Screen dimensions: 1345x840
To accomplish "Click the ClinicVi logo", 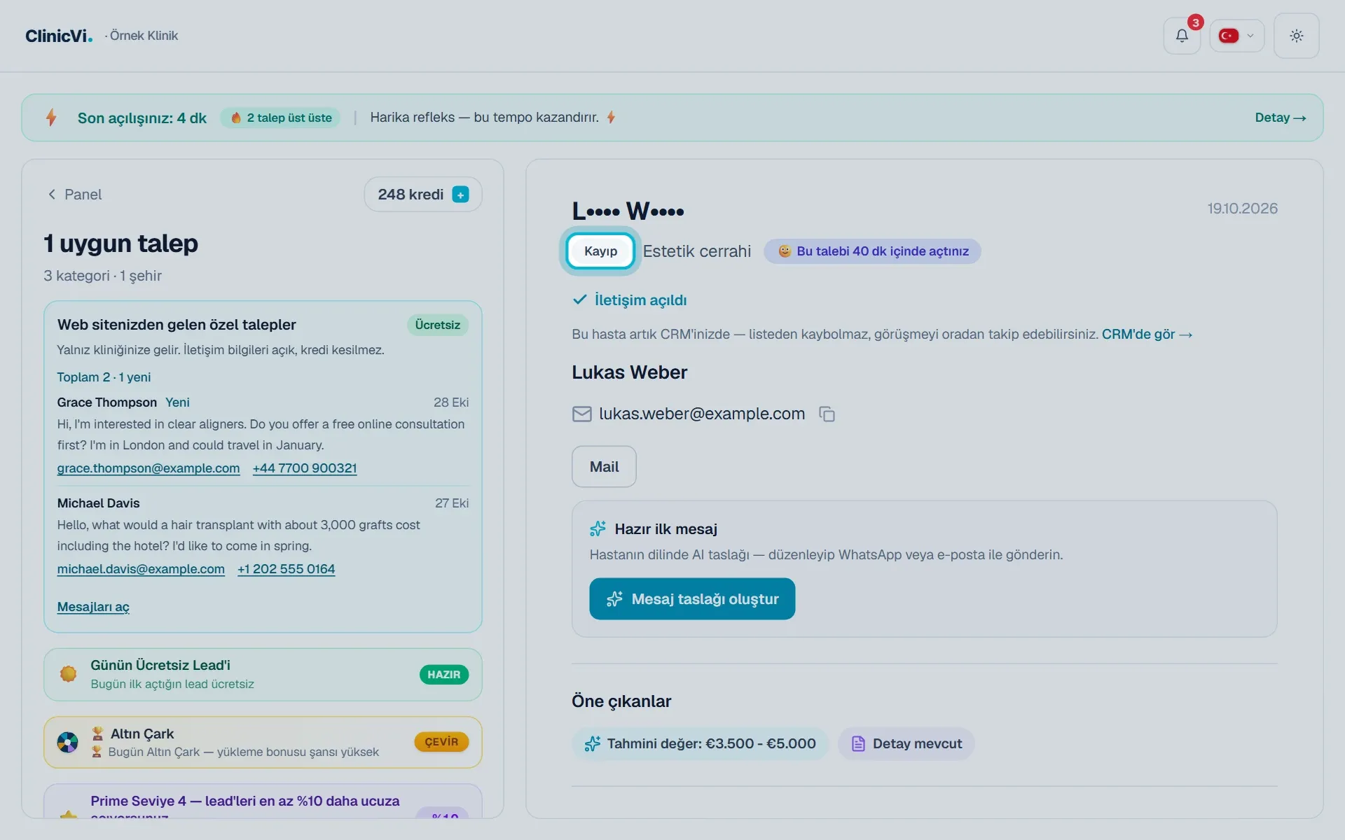I will point(59,36).
